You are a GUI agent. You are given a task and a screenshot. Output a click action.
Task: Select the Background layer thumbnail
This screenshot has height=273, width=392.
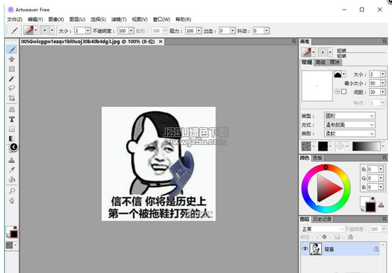(316, 249)
